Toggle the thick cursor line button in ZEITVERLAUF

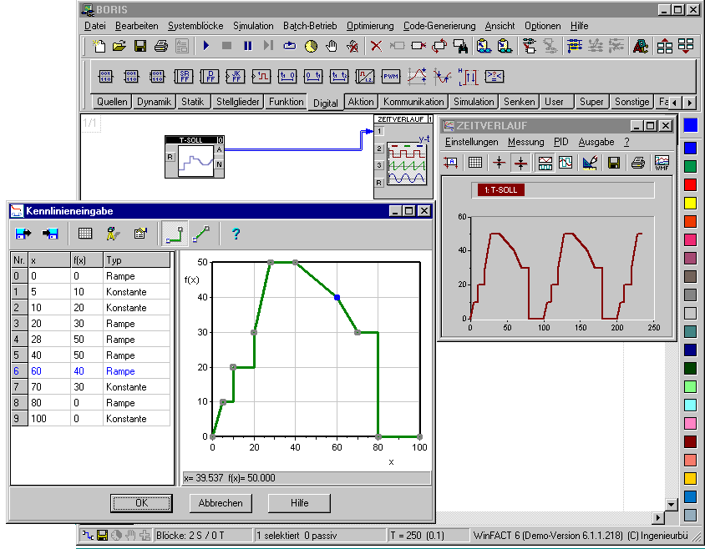point(520,163)
